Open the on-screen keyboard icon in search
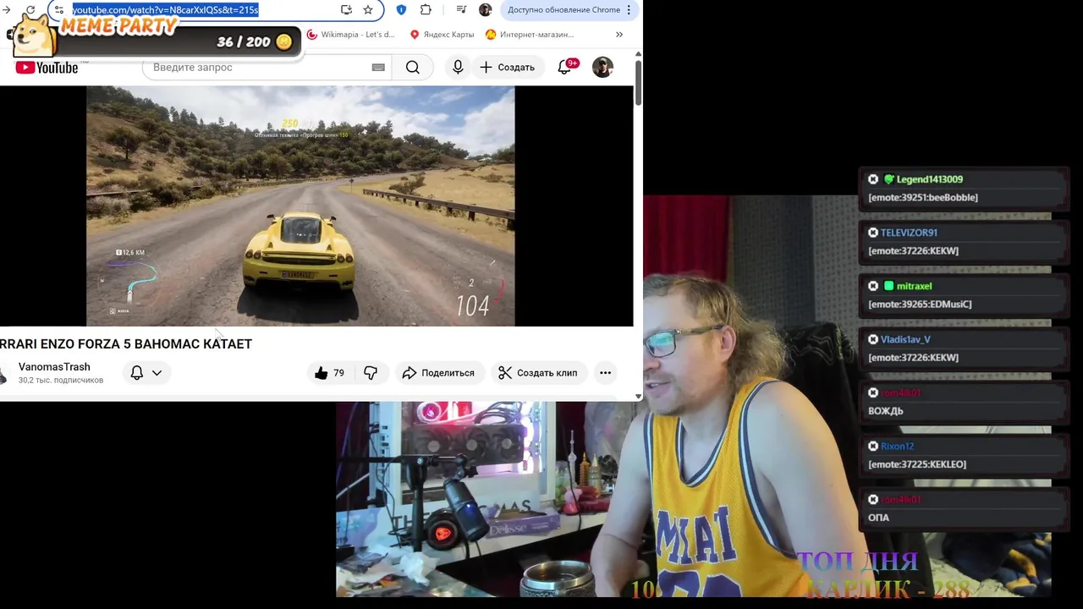Viewport: 1083px width, 609px height. (x=378, y=68)
